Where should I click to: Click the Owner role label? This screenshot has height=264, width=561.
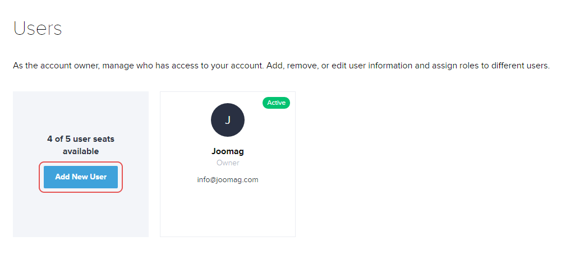tap(228, 163)
